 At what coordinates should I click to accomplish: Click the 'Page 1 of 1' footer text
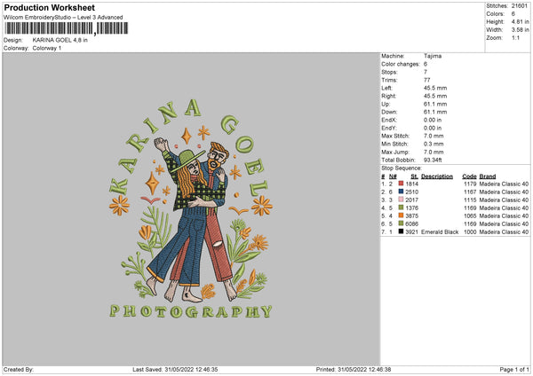514,369
